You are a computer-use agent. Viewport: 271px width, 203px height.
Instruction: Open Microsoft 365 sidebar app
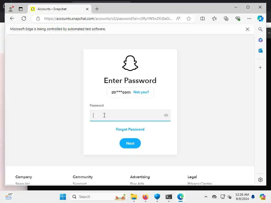coord(260,40)
